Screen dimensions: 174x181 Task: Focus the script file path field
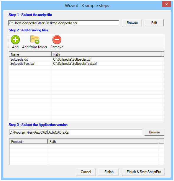[x=64, y=23]
